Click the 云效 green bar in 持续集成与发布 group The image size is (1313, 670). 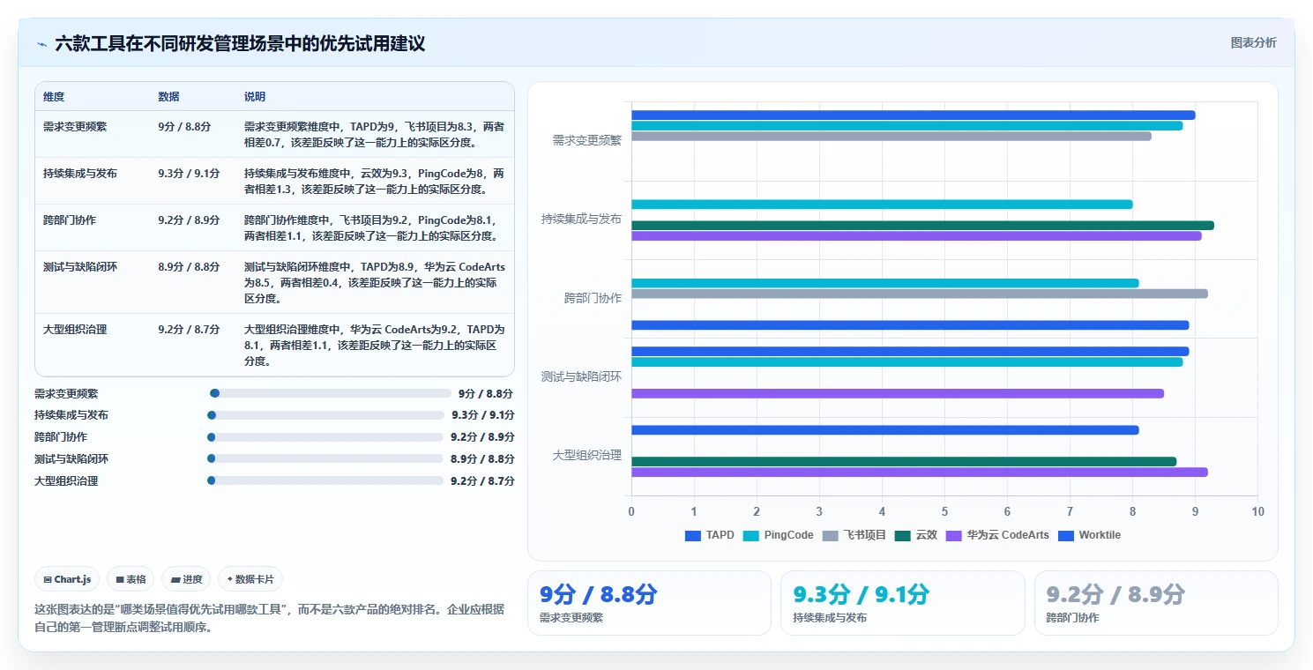coord(923,226)
